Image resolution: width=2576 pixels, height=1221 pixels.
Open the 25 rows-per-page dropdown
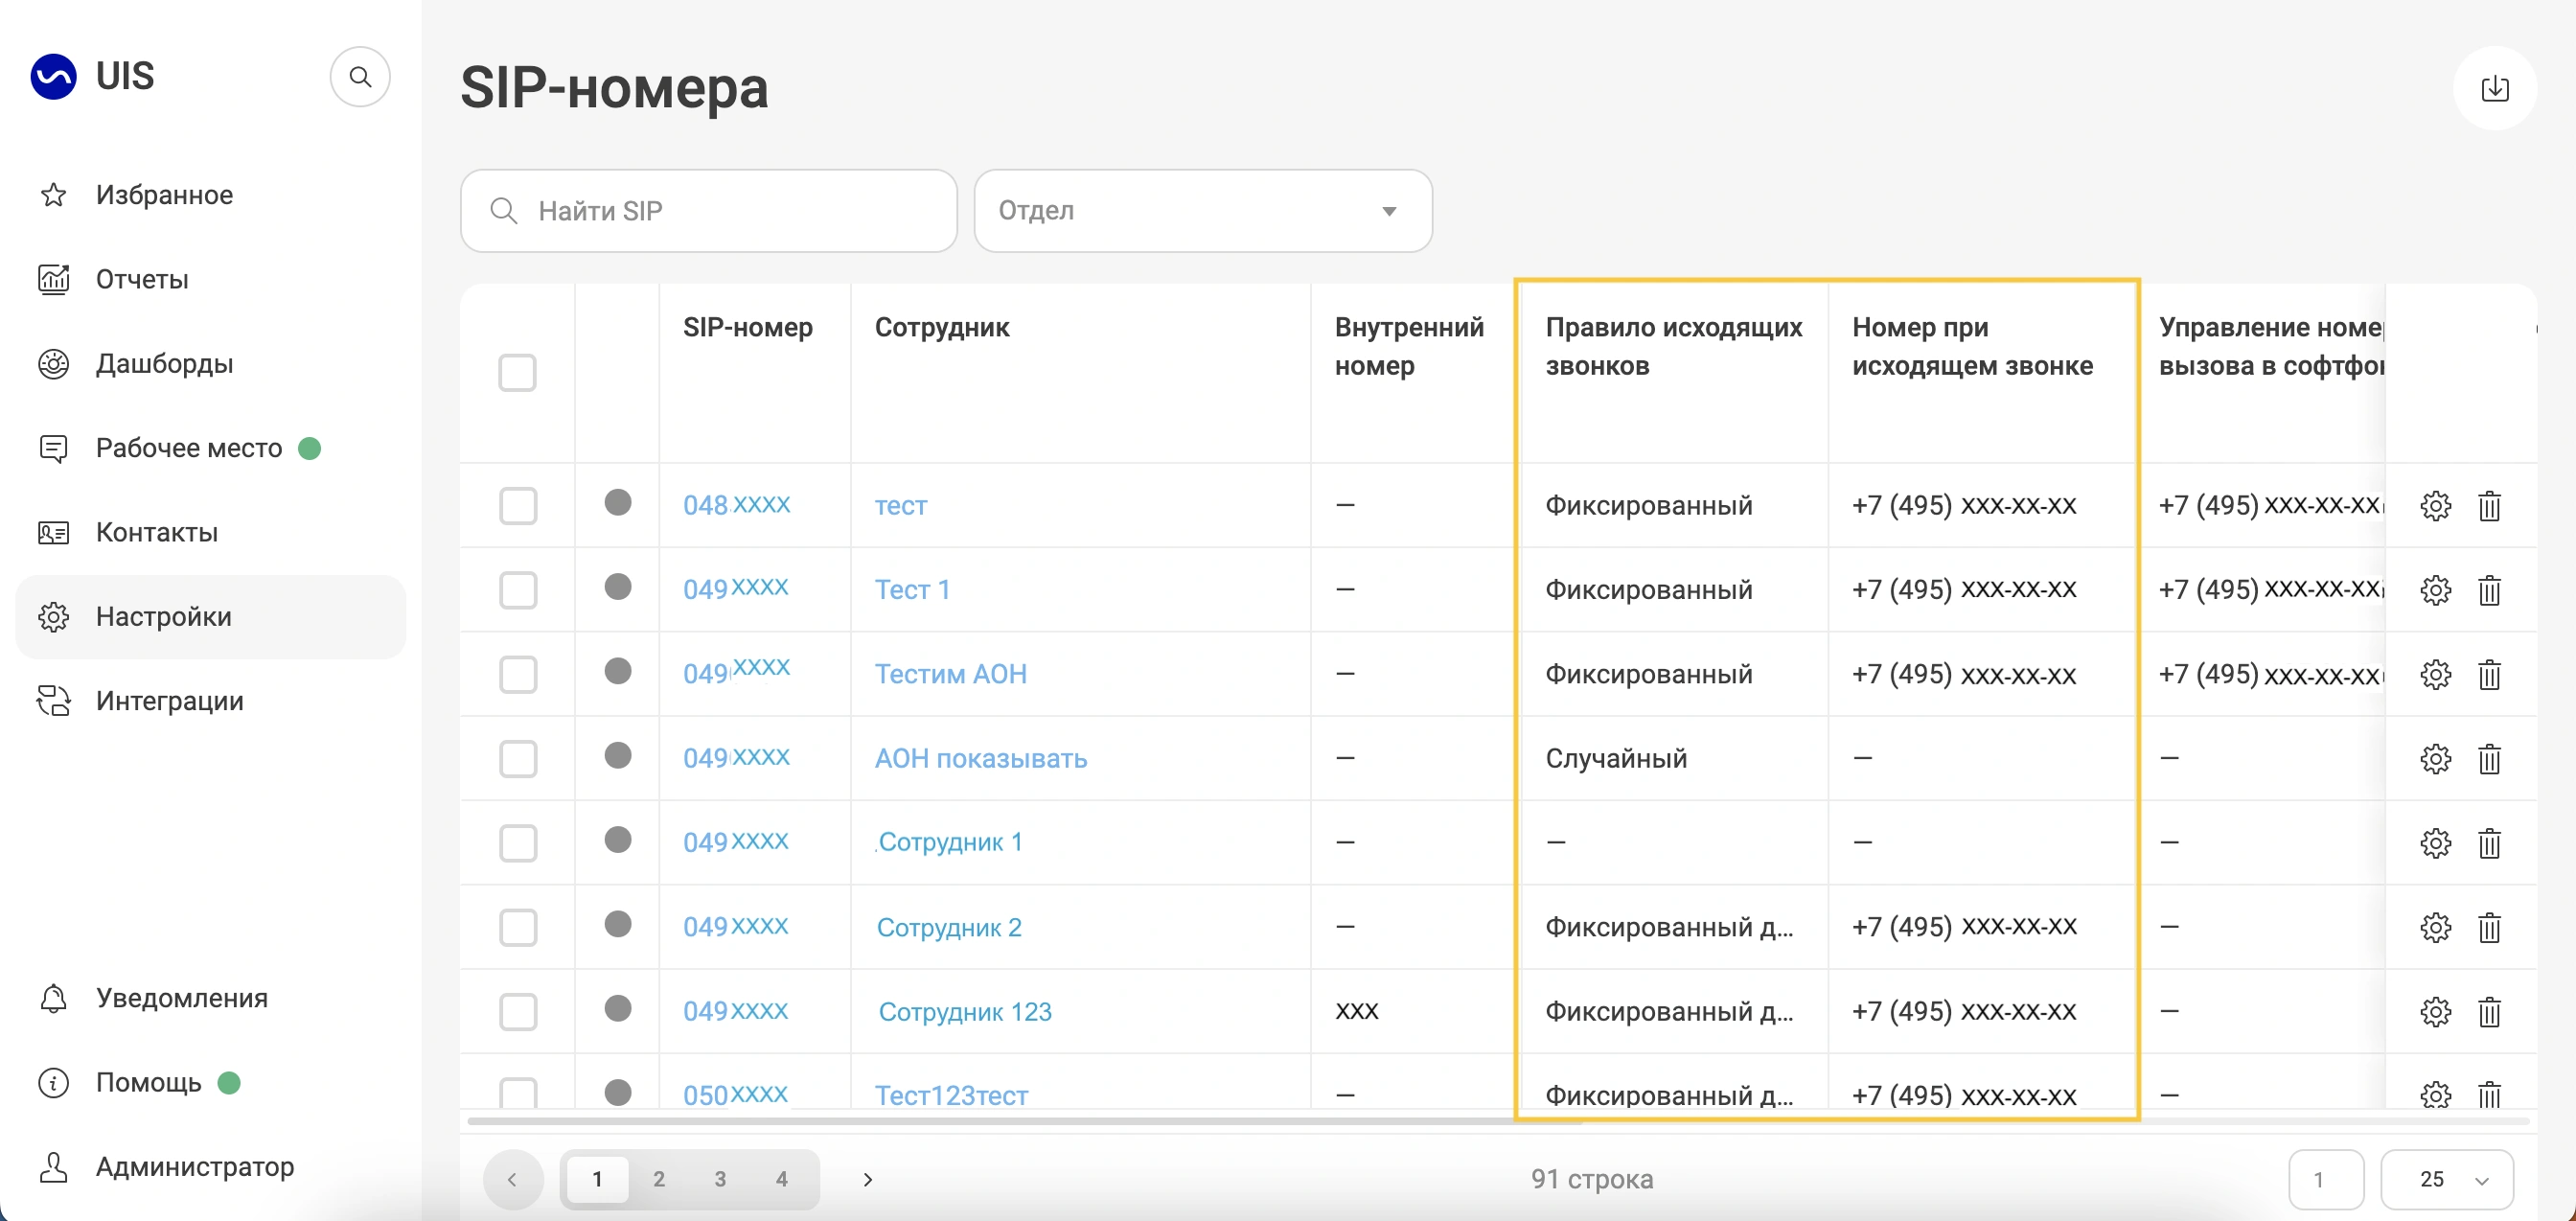(2447, 1179)
